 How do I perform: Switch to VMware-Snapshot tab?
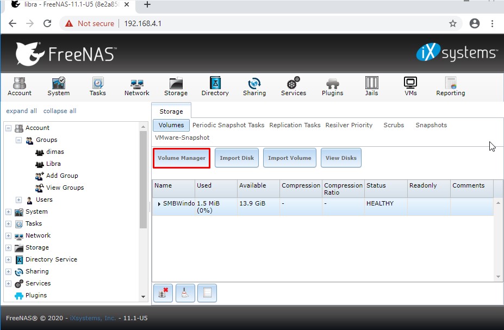(182, 138)
